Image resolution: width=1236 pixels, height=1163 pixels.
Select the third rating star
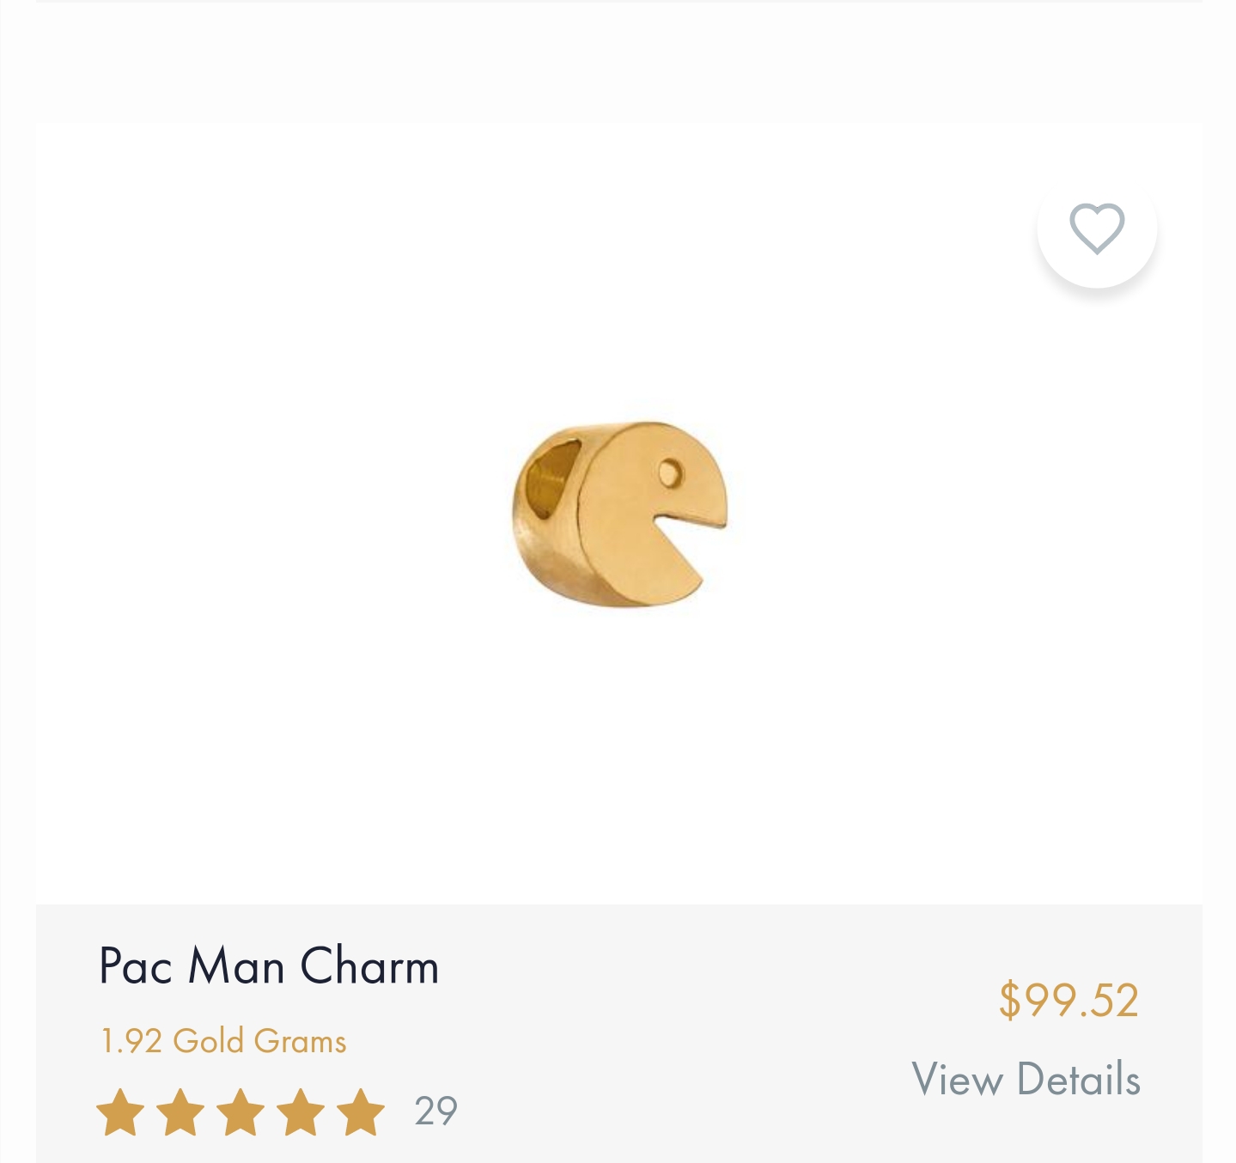tap(241, 1112)
